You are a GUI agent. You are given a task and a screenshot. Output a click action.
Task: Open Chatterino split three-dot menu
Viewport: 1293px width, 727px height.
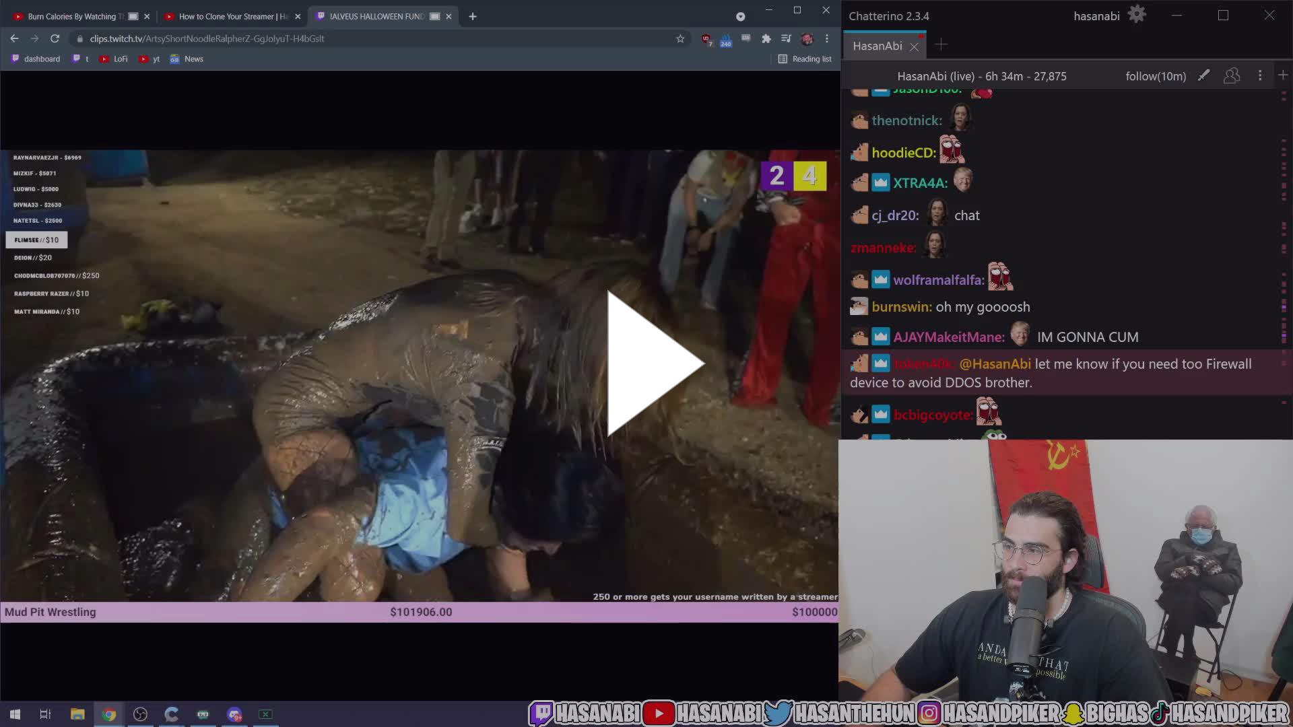point(1260,75)
